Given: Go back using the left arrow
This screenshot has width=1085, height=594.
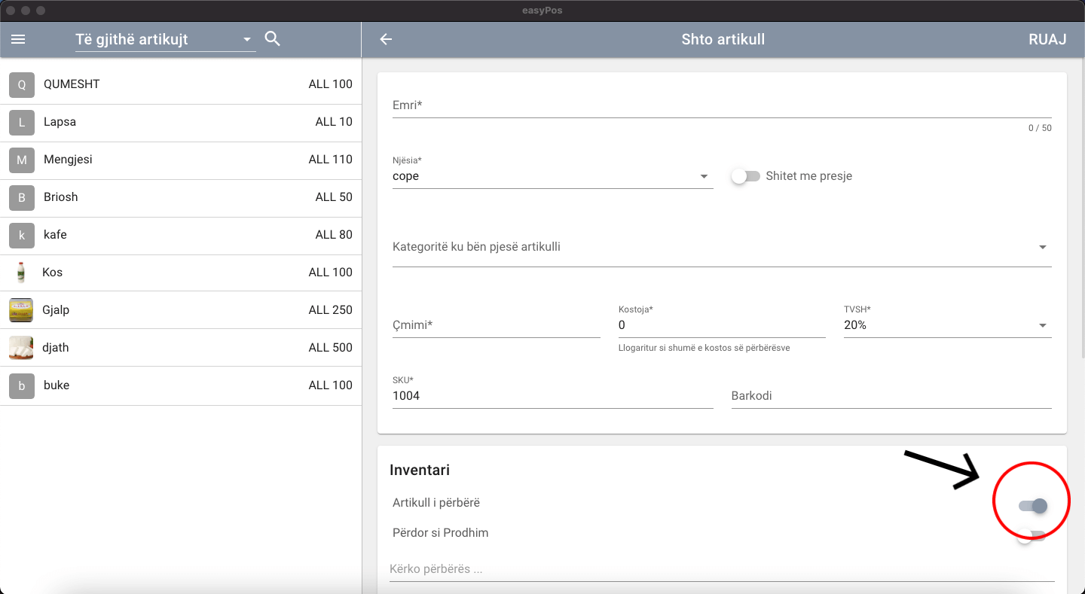Looking at the screenshot, I should 386,39.
